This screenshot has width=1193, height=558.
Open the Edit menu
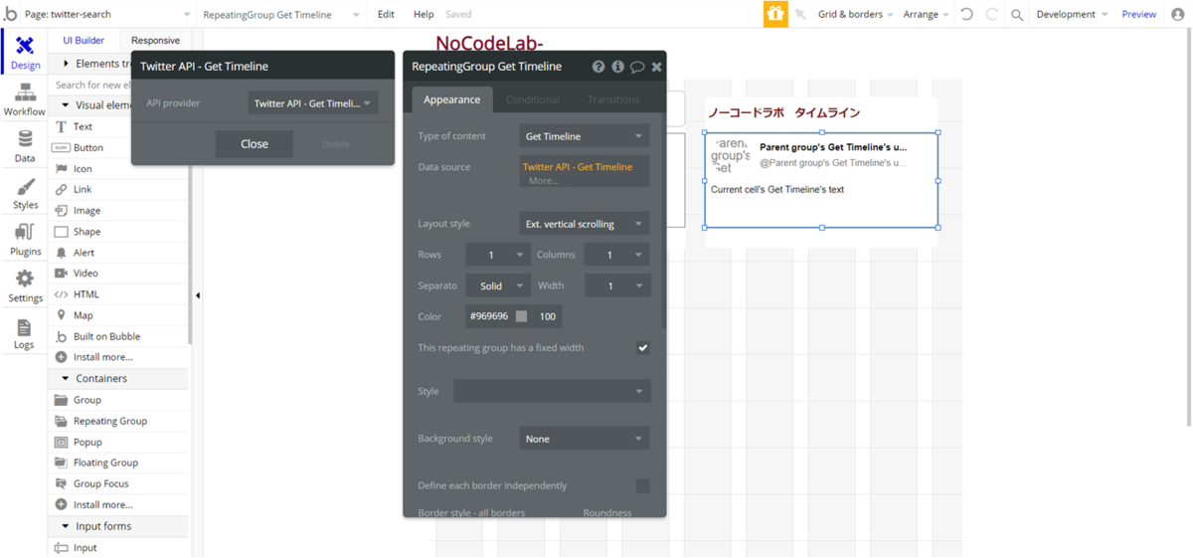386,14
